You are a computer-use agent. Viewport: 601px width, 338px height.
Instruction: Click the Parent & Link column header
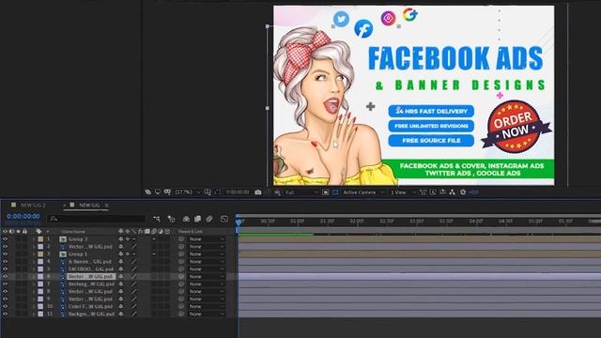tap(191, 232)
